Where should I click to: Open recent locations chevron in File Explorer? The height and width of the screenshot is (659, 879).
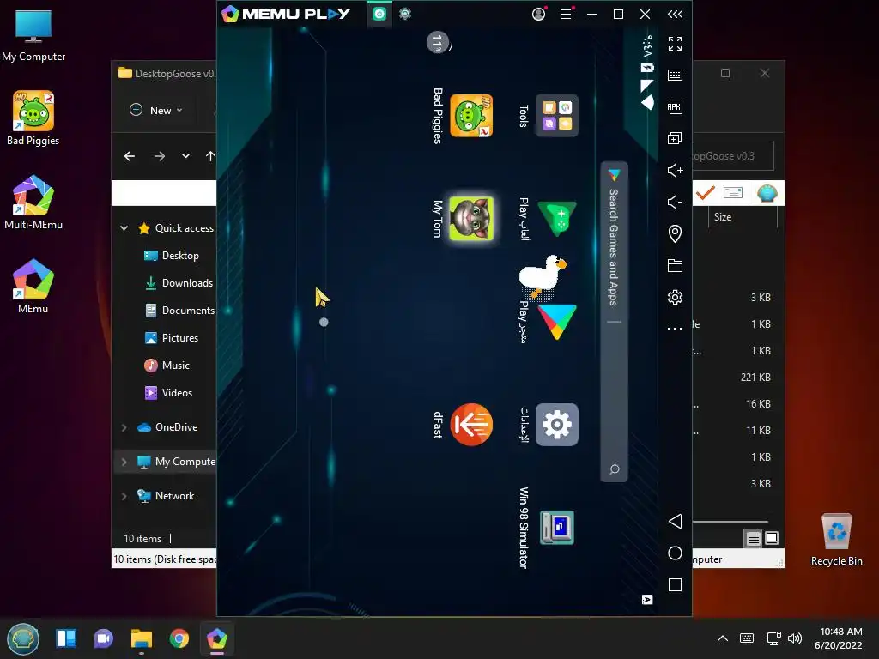pos(185,156)
